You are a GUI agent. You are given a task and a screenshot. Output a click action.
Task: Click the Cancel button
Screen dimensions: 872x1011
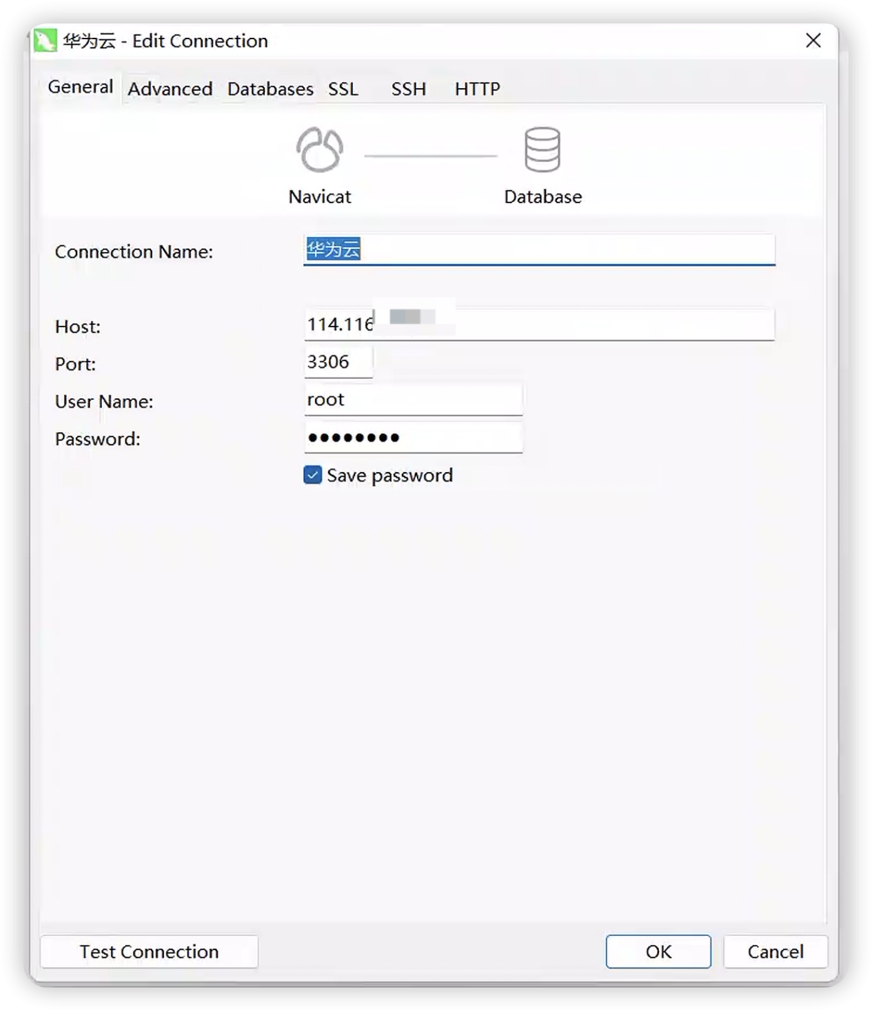click(x=775, y=952)
